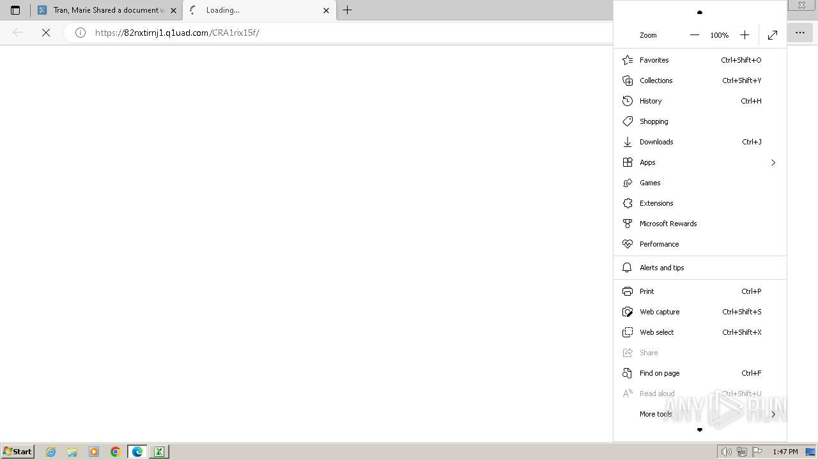Click the Favorites star icon
818x460 pixels.
(628, 60)
